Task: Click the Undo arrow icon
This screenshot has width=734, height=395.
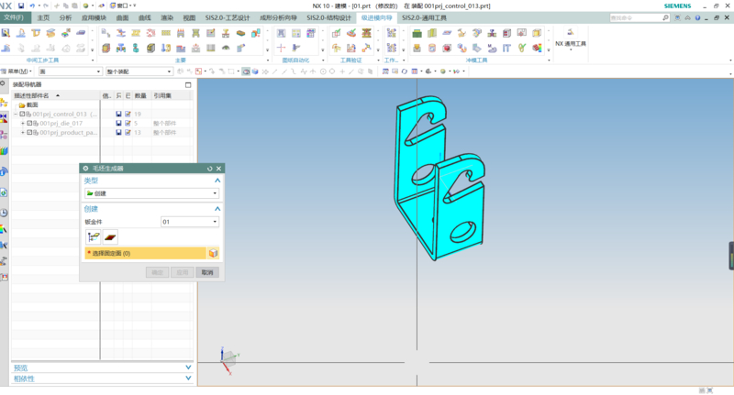Action: point(32,5)
